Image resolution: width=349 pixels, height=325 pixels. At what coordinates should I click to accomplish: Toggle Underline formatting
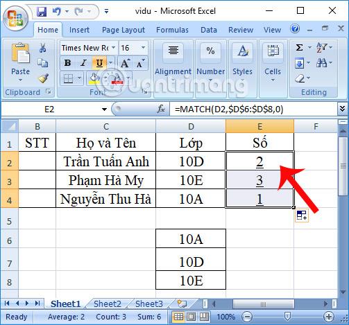click(99, 63)
